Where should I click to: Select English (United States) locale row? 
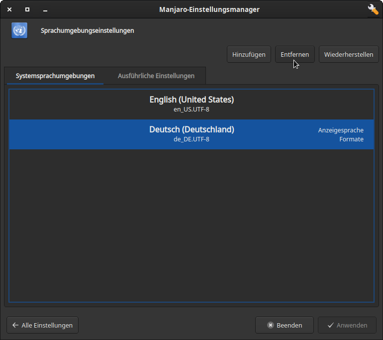click(191, 105)
